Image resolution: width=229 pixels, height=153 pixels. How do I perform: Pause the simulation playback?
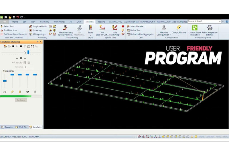[x=21, y=46]
